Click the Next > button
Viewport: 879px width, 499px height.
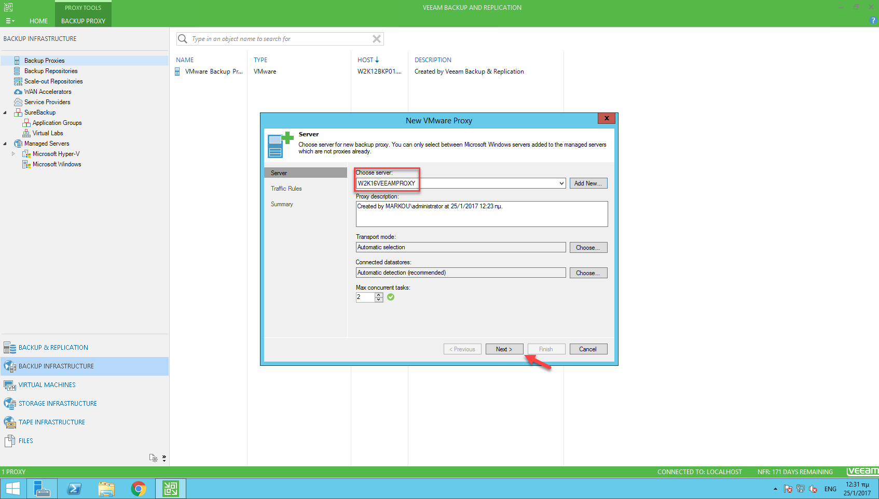(504, 349)
